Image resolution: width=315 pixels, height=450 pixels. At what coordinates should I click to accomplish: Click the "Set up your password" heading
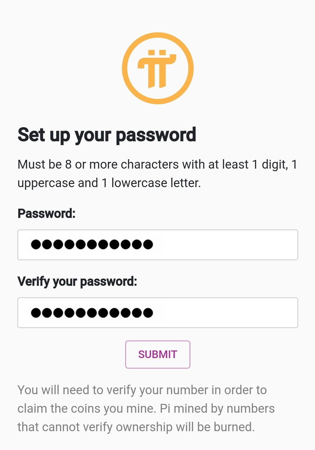pyautogui.click(x=107, y=135)
